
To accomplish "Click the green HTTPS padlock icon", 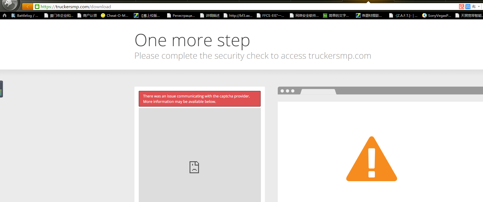I will point(37,7).
